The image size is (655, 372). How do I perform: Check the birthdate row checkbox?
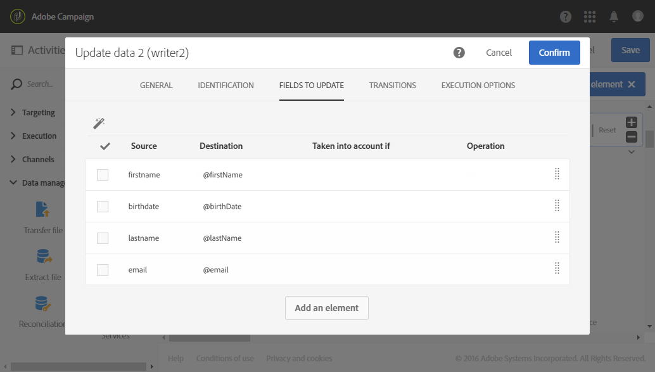click(103, 207)
